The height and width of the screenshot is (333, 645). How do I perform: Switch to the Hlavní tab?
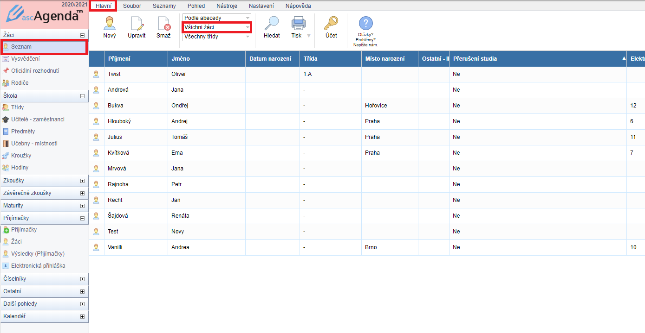click(x=104, y=6)
